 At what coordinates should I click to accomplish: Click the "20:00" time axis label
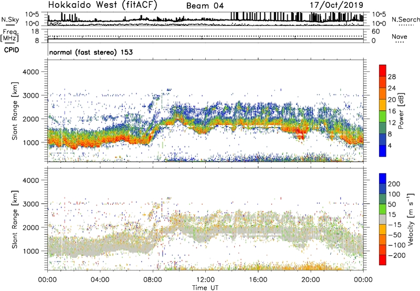(310, 280)
